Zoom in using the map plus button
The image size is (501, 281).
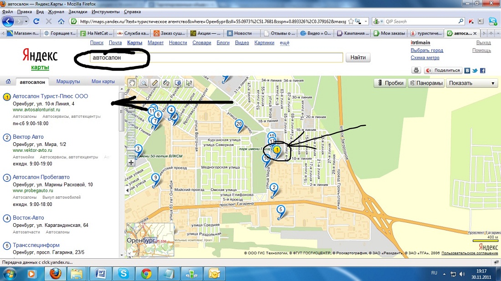[x=131, y=163]
